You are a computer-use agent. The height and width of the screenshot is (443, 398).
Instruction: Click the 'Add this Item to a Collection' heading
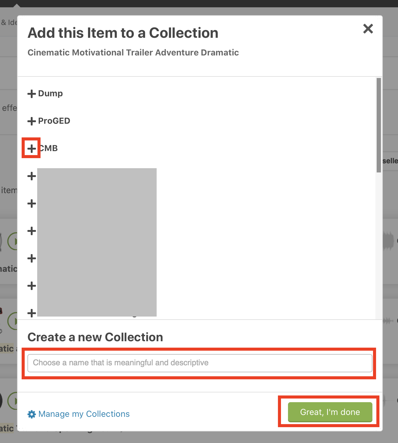[x=123, y=33]
